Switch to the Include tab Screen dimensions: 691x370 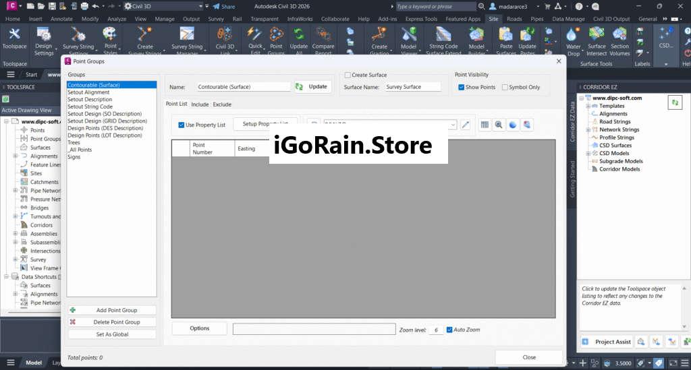point(200,104)
